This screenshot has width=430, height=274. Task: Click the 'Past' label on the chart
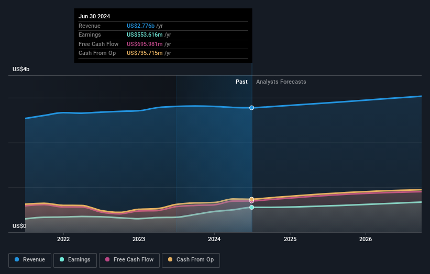point(241,82)
